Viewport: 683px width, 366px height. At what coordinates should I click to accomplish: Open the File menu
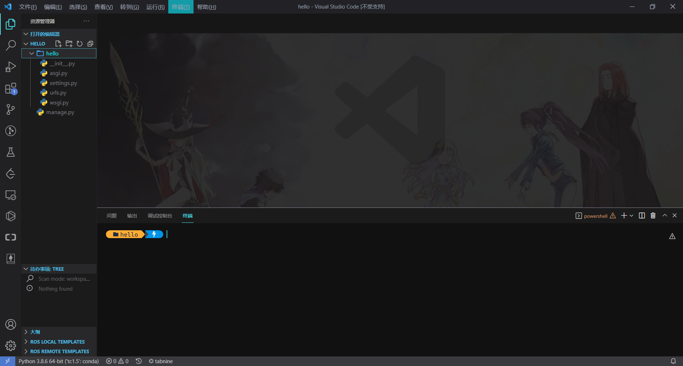[x=28, y=7]
